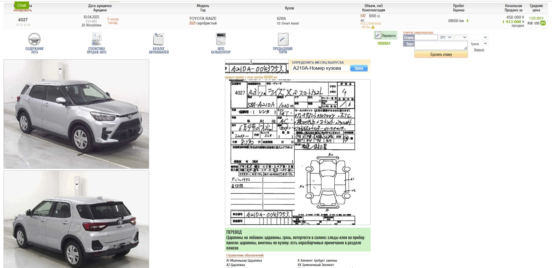552x268 pixels.
Task: Open Справочник обозначений link
Action: pos(245,255)
